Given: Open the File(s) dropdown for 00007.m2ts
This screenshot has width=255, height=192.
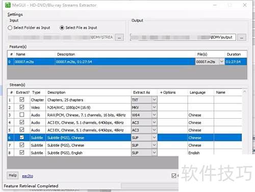Looking at the screenshot, I should click(222, 62).
